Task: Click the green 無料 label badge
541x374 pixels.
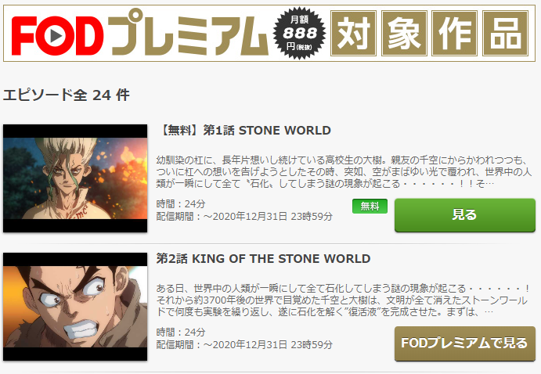Action: pyautogui.click(x=370, y=206)
